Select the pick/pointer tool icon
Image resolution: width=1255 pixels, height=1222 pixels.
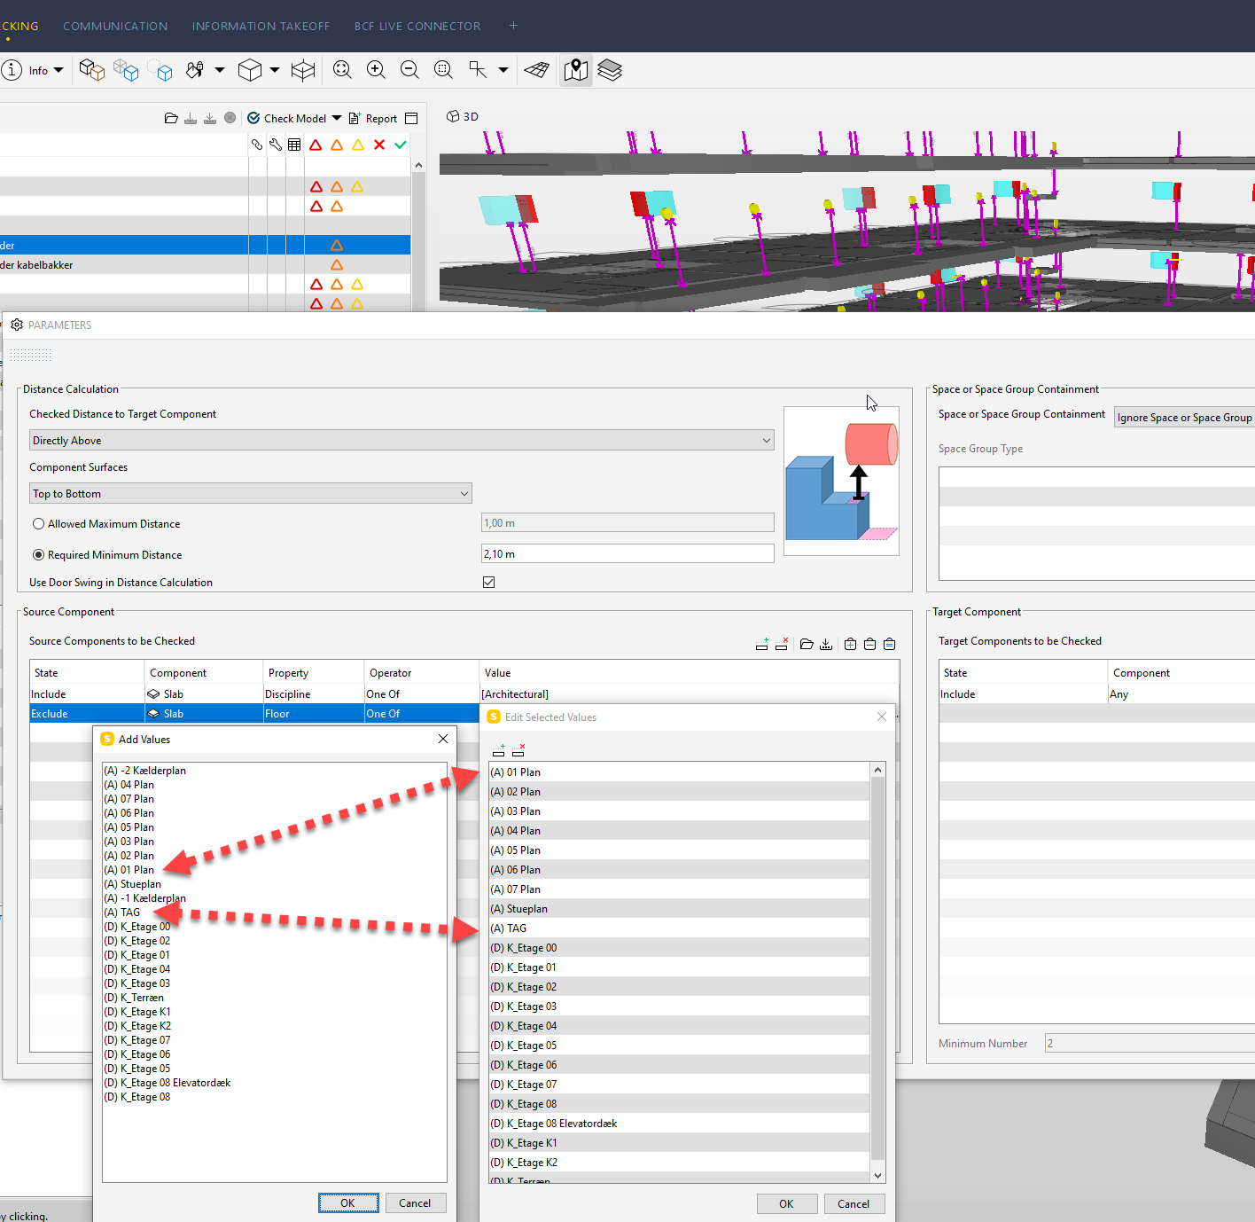click(478, 70)
